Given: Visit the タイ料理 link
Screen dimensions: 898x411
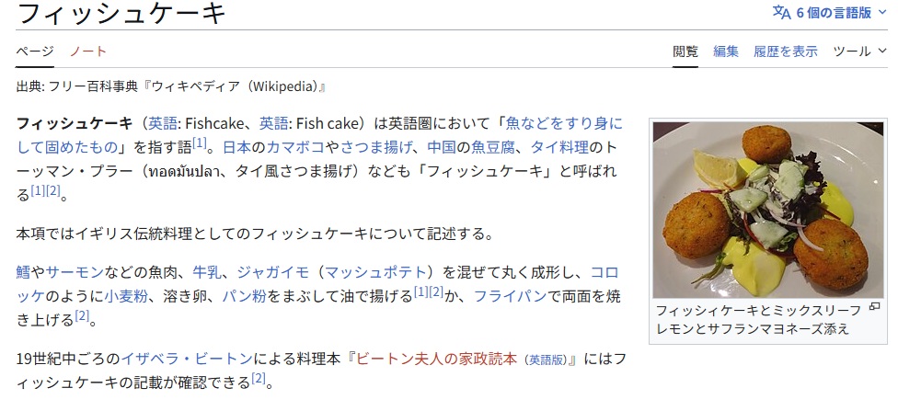Looking at the screenshot, I should click(x=559, y=146).
